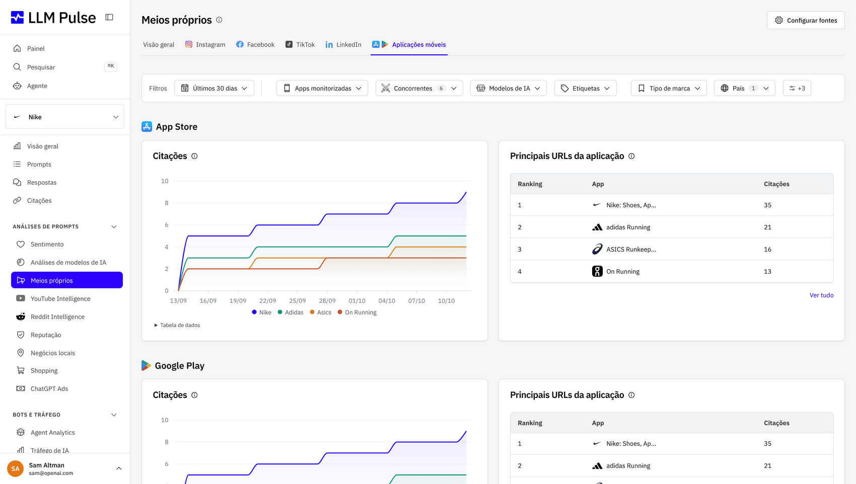Open País filter dropdown
Viewport: 856px width, 484px height.
[745, 88]
